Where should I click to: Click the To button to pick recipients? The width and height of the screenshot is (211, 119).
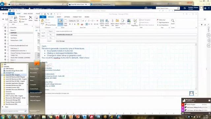click(51, 34)
